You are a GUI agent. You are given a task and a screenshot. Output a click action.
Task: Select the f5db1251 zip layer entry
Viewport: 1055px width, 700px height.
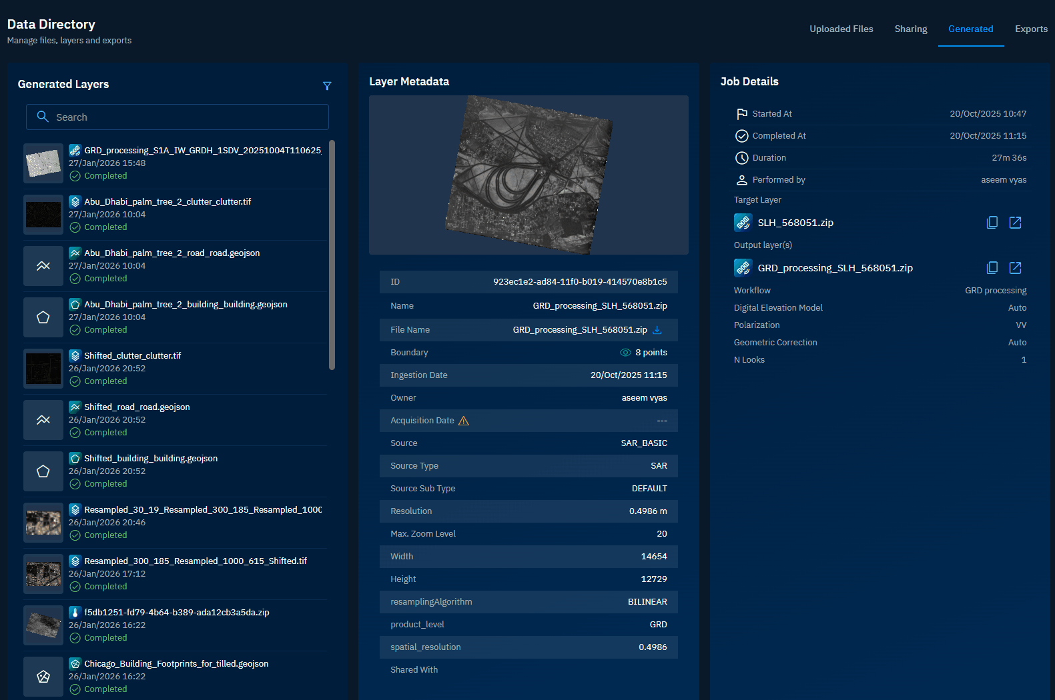(176, 613)
